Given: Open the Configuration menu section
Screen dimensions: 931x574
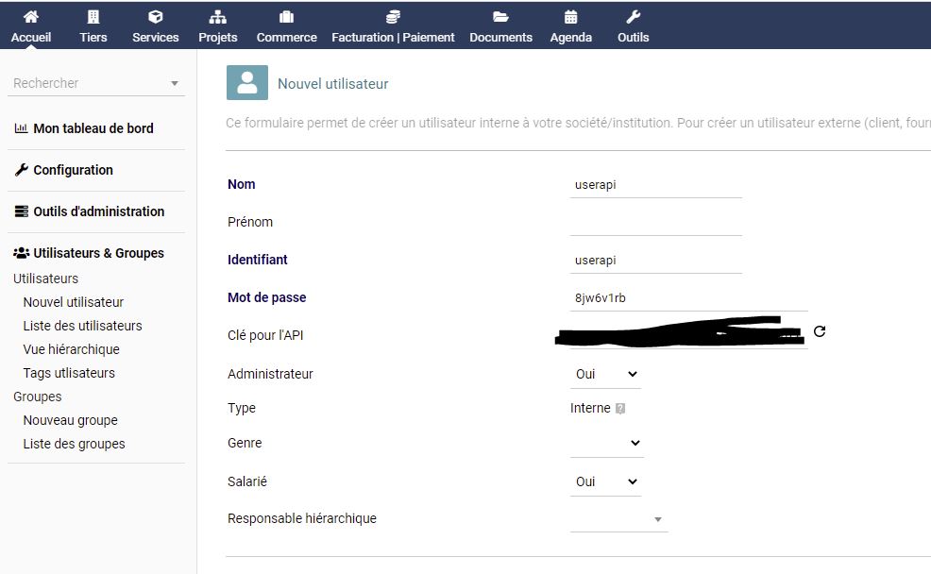Looking at the screenshot, I should (73, 170).
